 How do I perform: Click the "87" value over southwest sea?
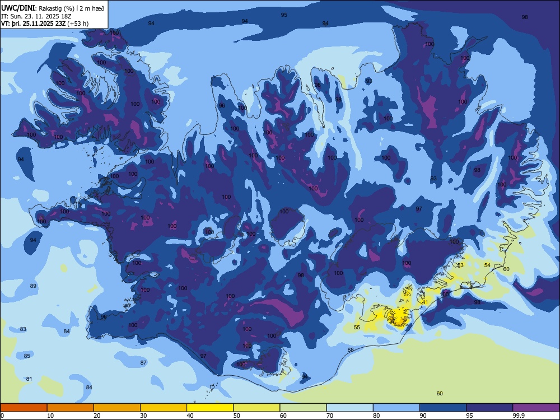pyautogui.click(x=143, y=362)
